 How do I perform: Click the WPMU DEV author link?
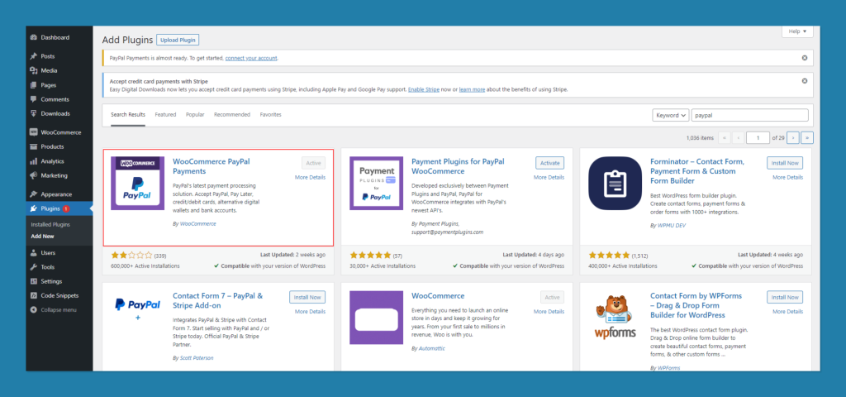[671, 224]
